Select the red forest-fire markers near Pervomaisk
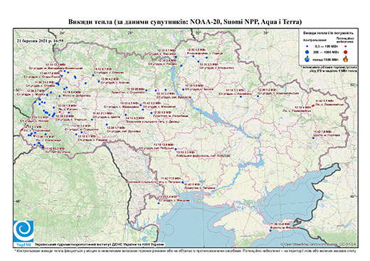The height and width of the screenshot is (261, 370). click(313, 106)
